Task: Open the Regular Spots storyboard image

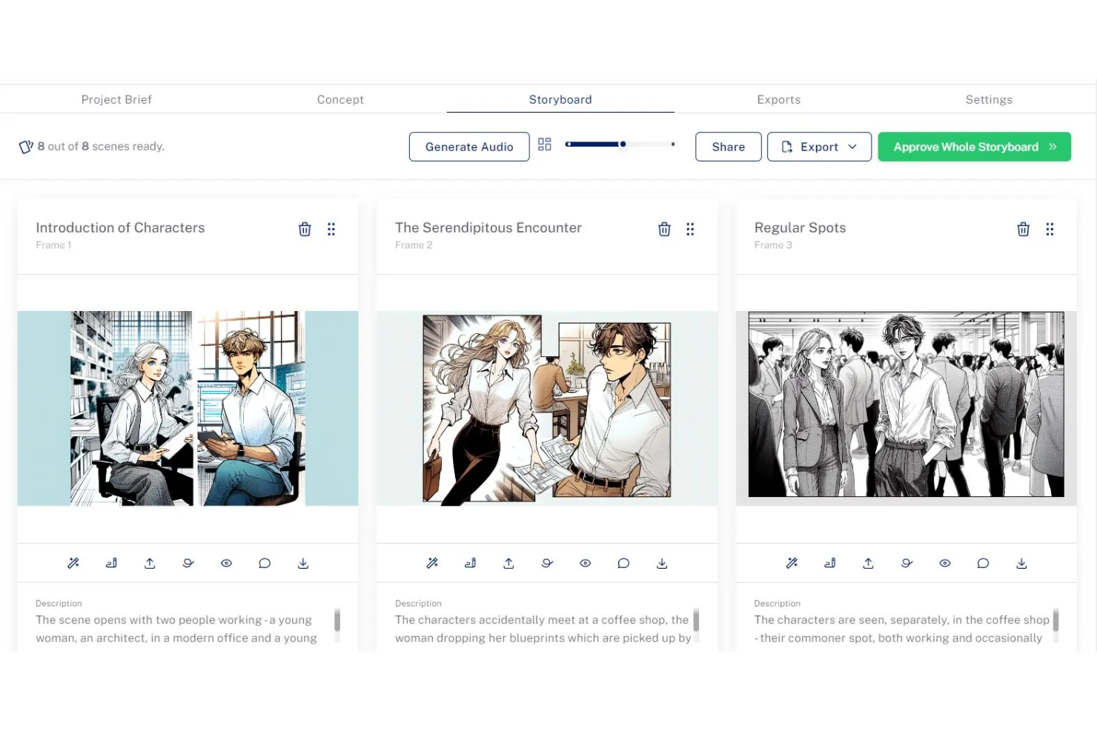Action: click(906, 408)
